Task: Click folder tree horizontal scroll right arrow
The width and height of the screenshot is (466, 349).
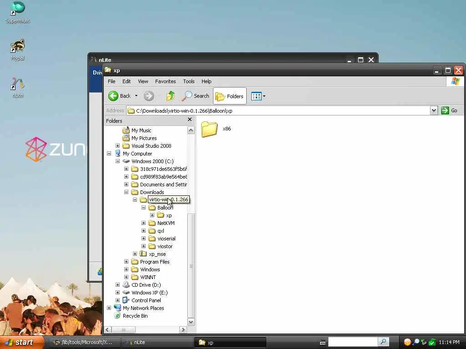Action: [x=183, y=330]
